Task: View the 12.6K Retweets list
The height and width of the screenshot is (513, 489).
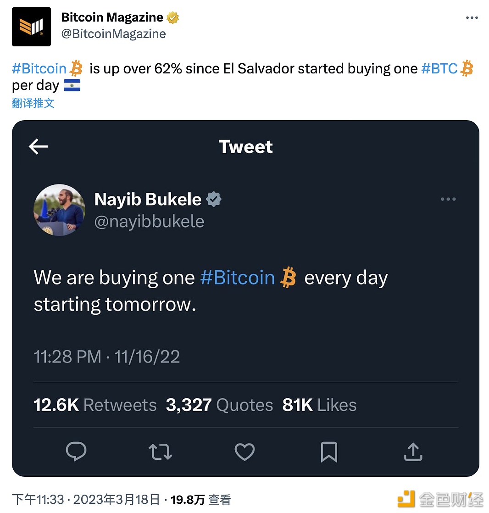Action: click(95, 405)
